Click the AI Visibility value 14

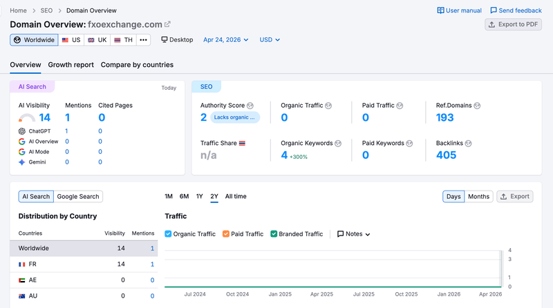(45, 117)
